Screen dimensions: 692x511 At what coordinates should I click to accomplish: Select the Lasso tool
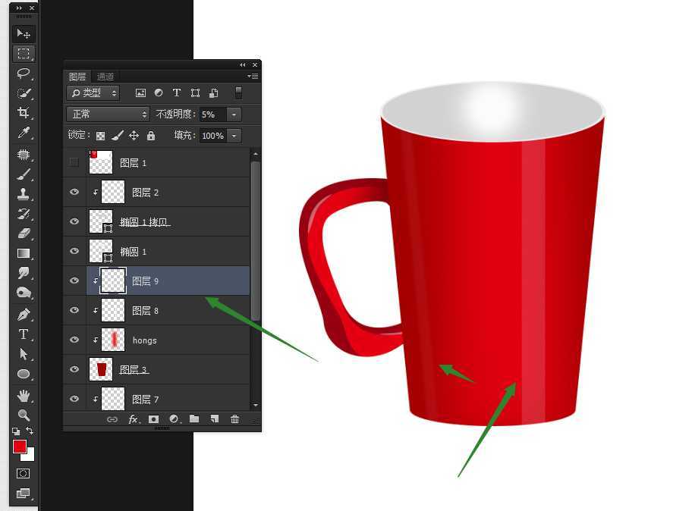(x=24, y=74)
